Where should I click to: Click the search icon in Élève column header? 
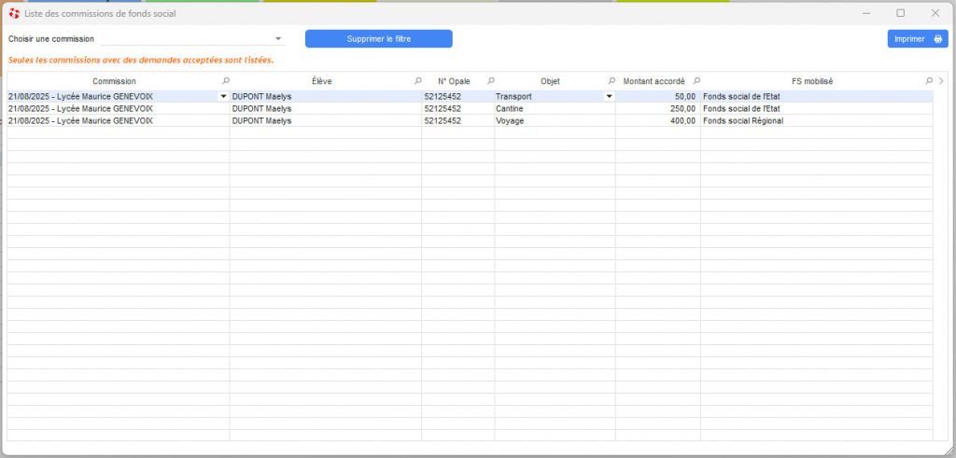coord(417,81)
